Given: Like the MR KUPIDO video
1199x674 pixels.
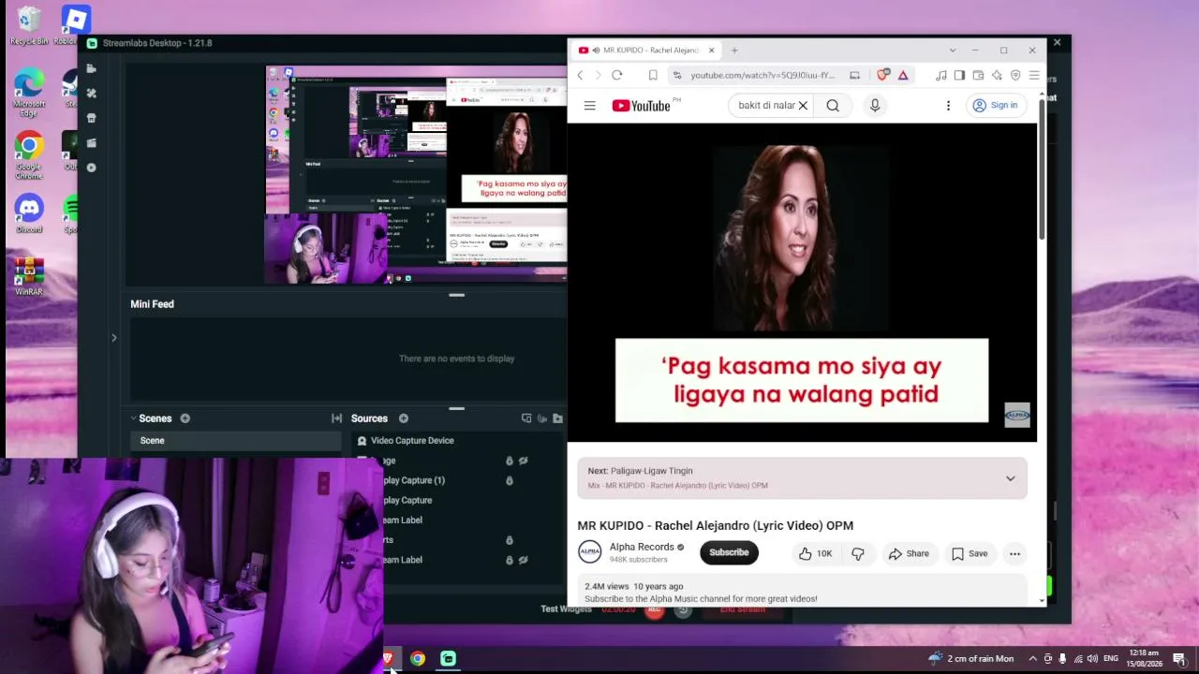Looking at the screenshot, I should tap(814, 554).
